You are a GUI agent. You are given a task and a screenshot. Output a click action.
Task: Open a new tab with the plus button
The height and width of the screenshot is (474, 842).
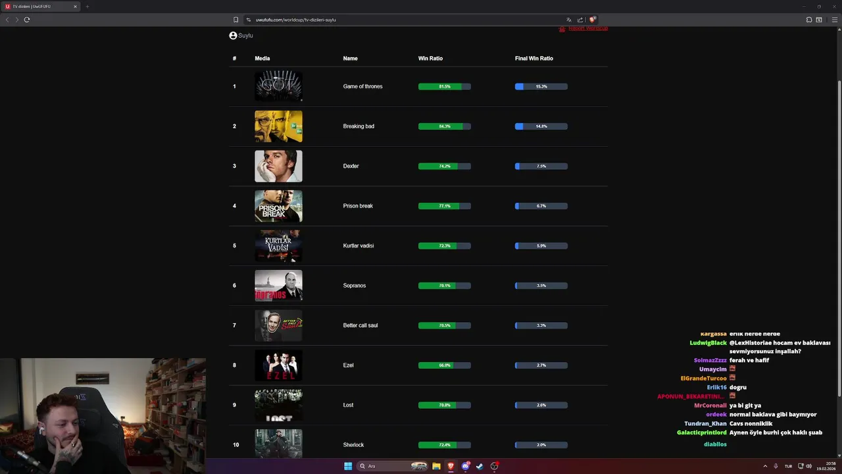[x=87, y=7]
